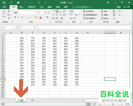Apply the comma style format
This screenshot has height=106, width=133.
(80, 15)
